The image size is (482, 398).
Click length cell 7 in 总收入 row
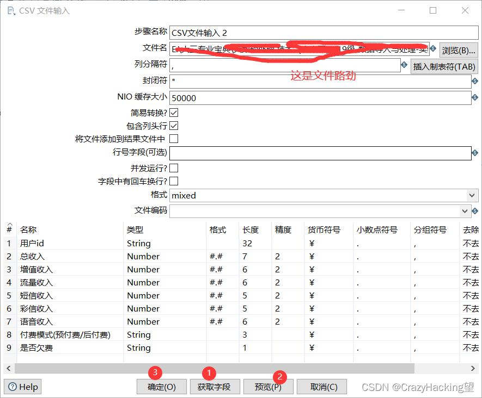255,256
